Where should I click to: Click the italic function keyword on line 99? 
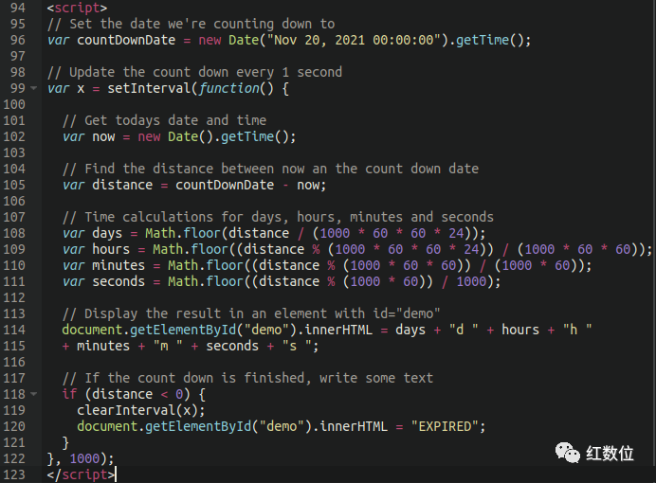click(228, 89)
